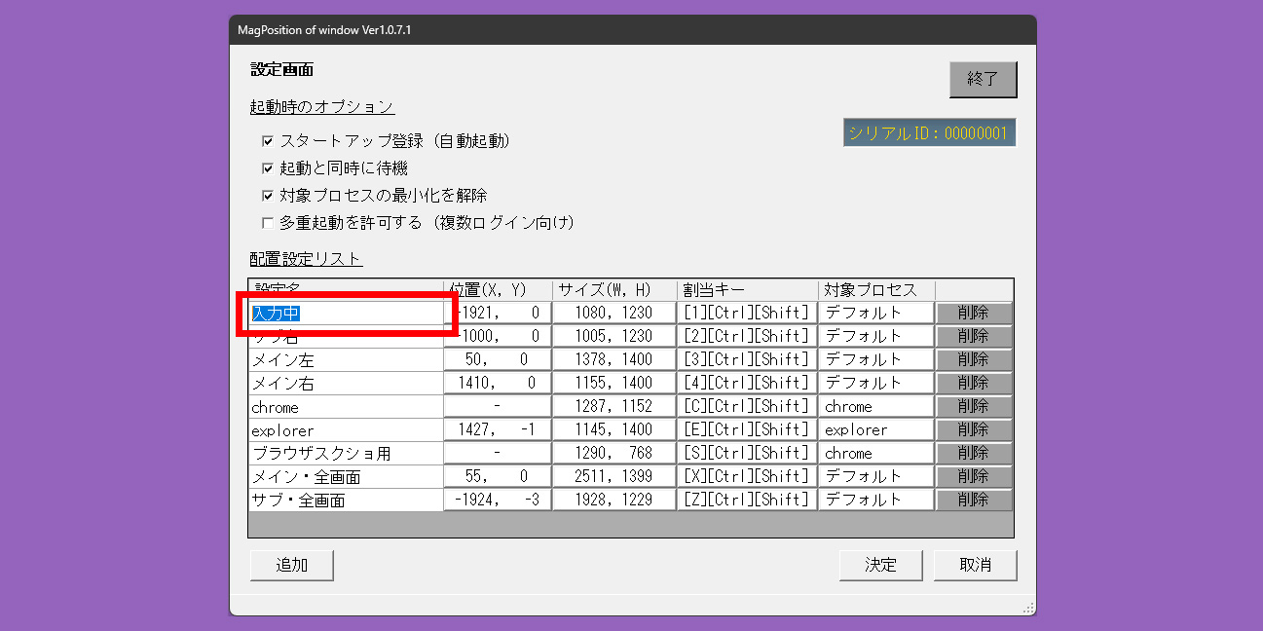Click chrome process in ブラウザスクショ用 row
Viewport: 1263px width, 631px height.
[x=876, y=453]
